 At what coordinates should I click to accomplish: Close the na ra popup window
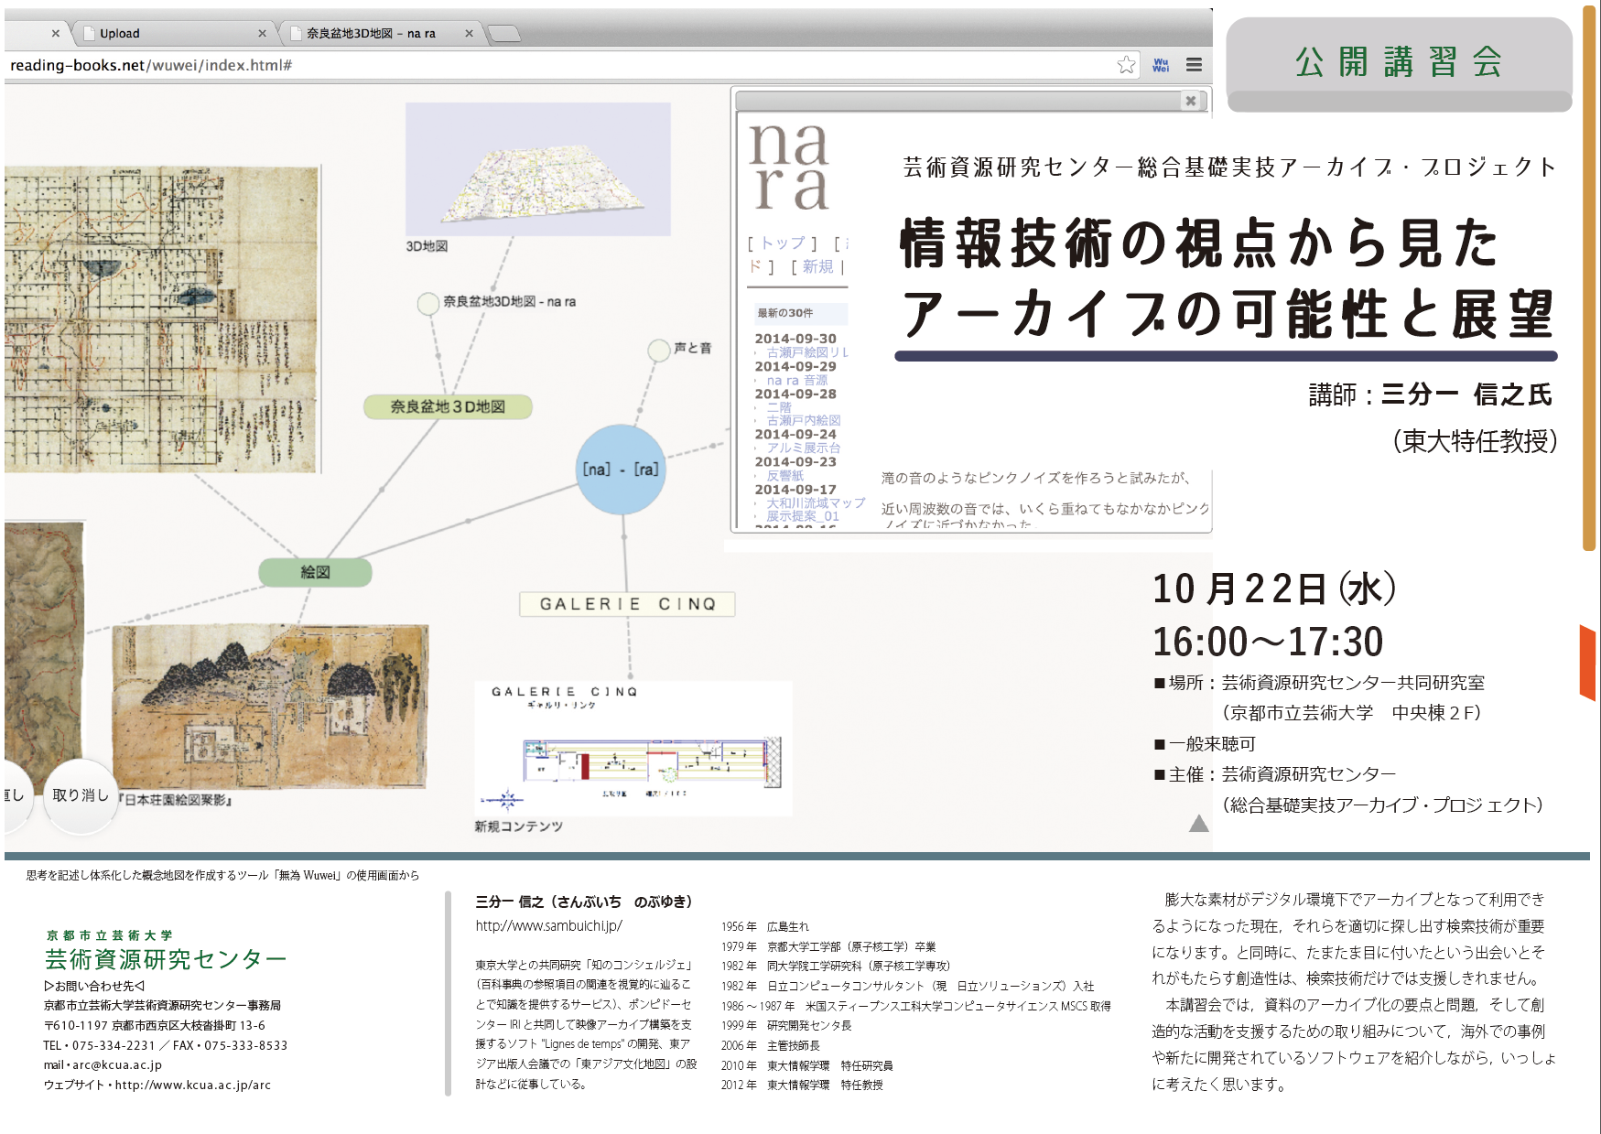[1191, 101]
